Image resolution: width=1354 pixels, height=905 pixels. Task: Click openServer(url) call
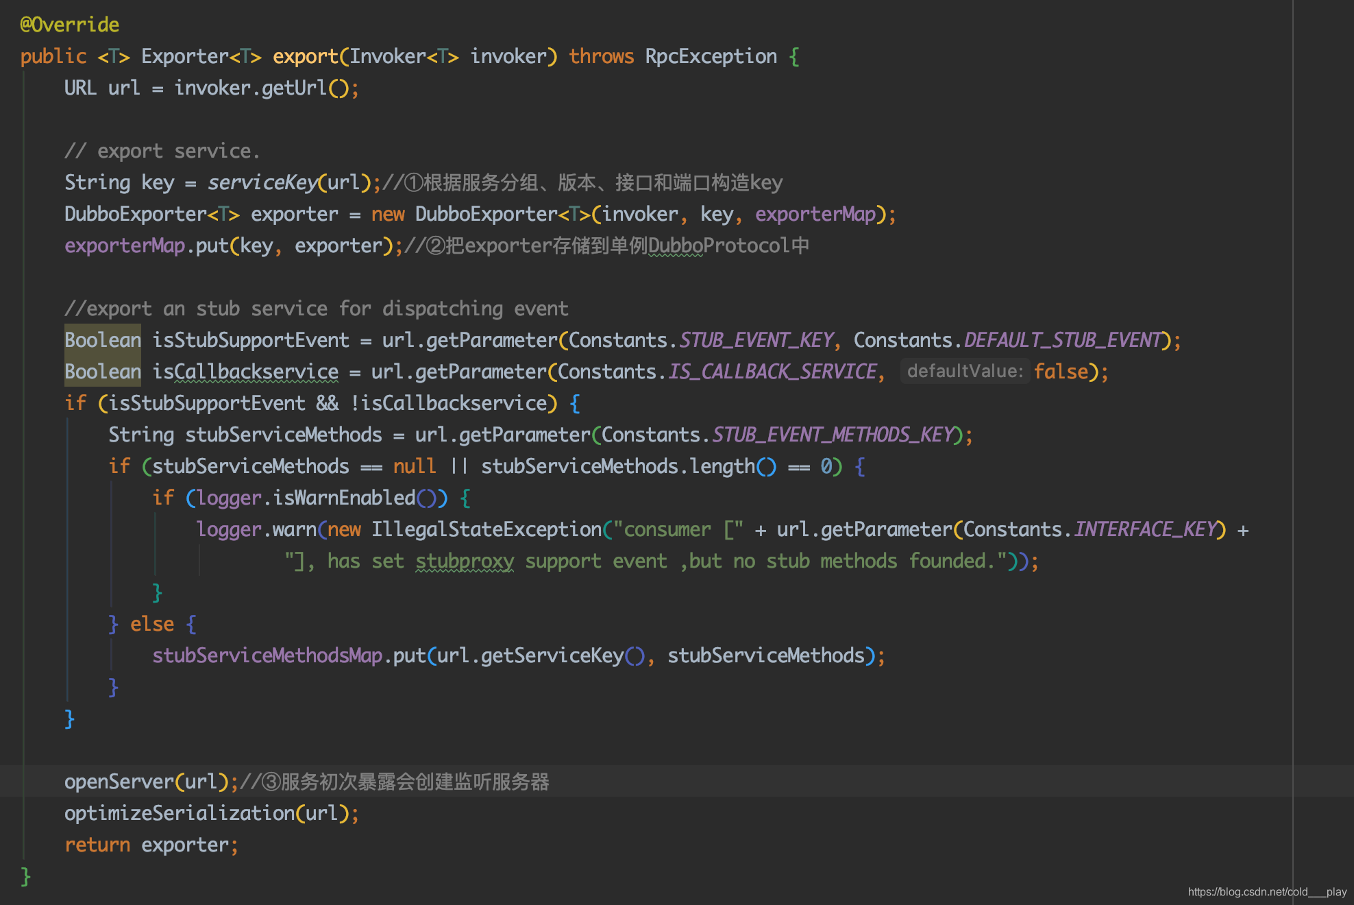(x=147, y=782)
